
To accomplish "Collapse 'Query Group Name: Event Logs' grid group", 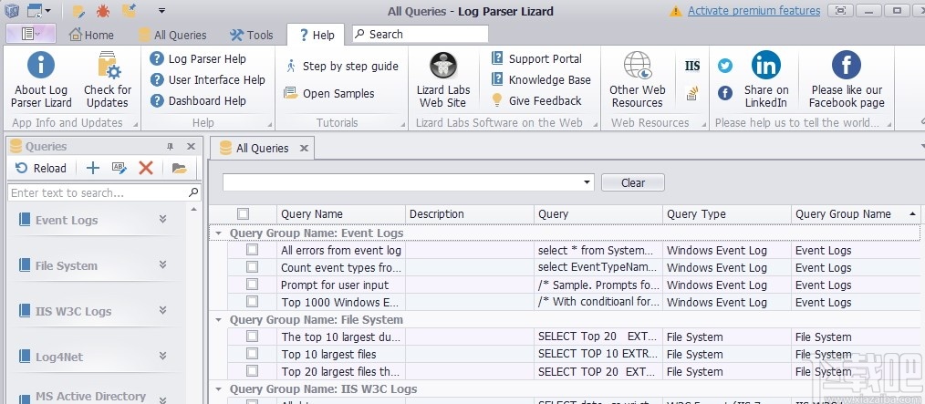I will (x=218, y=233).
